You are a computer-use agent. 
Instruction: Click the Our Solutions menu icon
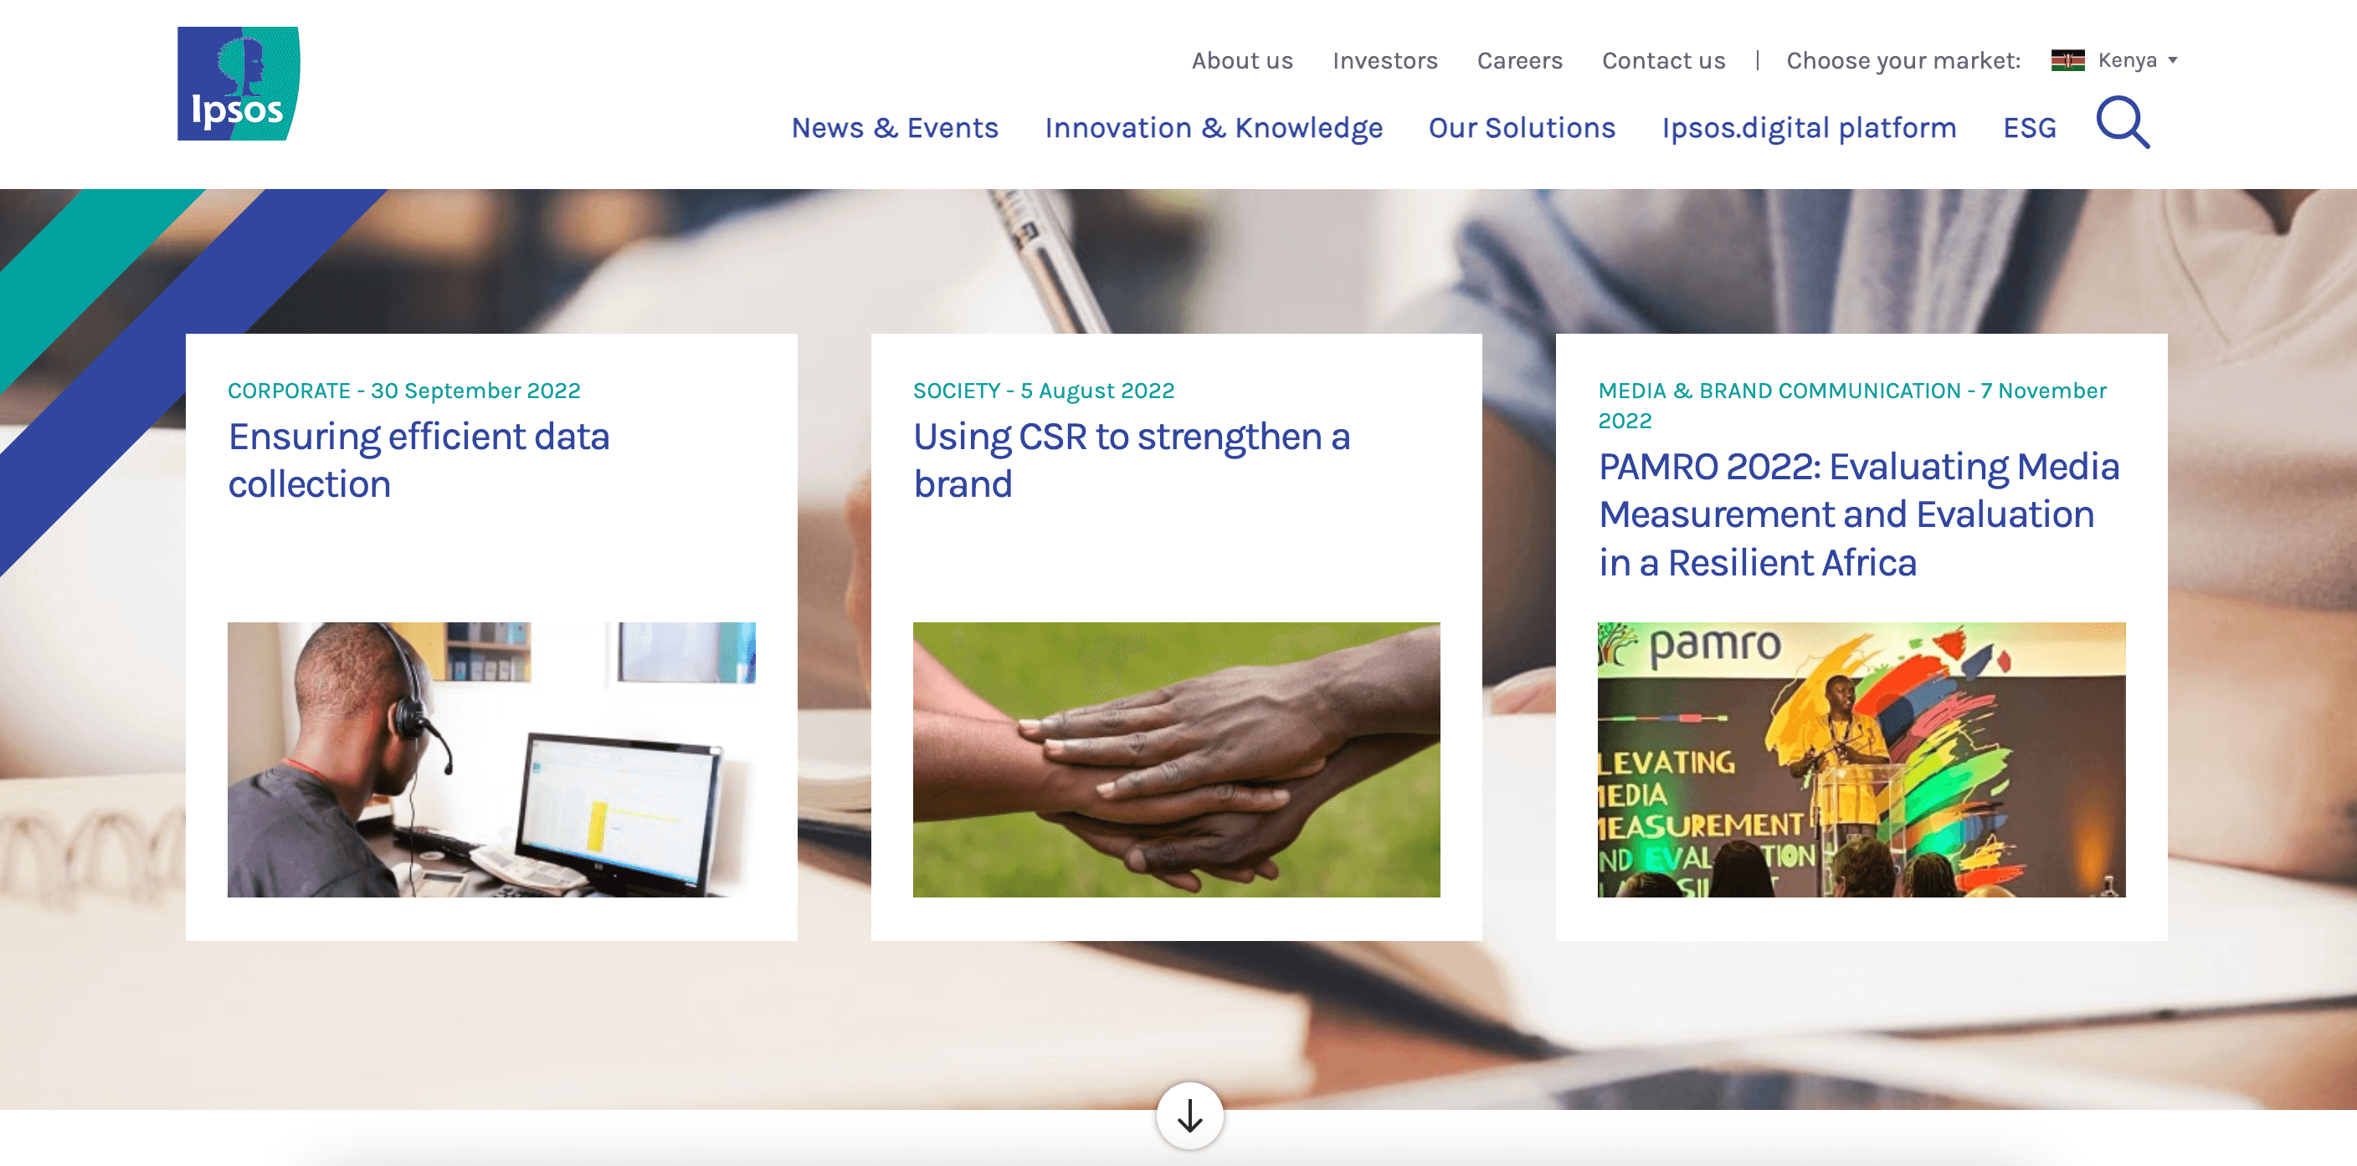tap(1523, 126)
